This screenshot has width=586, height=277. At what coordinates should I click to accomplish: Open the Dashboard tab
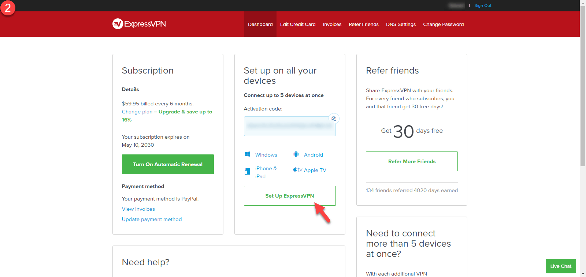pos(260,25)
